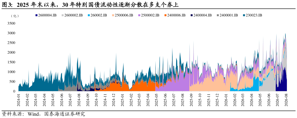Click x-axis date 2025-07

[174, 101]
